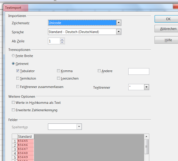Viewport: 178px width, 161px height.
Task: Click the preview scrollbar up arrow
Action: tap(146, 137)
